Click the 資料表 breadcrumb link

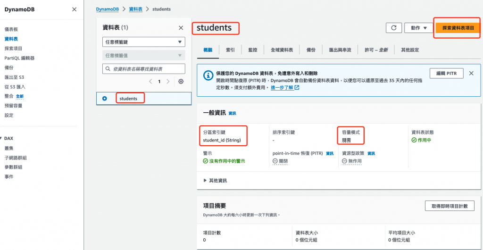135,9
